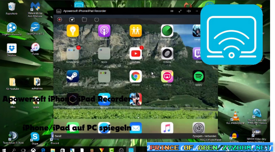Select the aufnahme desktop folder

point(37,83)
